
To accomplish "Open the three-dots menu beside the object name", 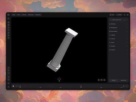I will pos(127,20).
